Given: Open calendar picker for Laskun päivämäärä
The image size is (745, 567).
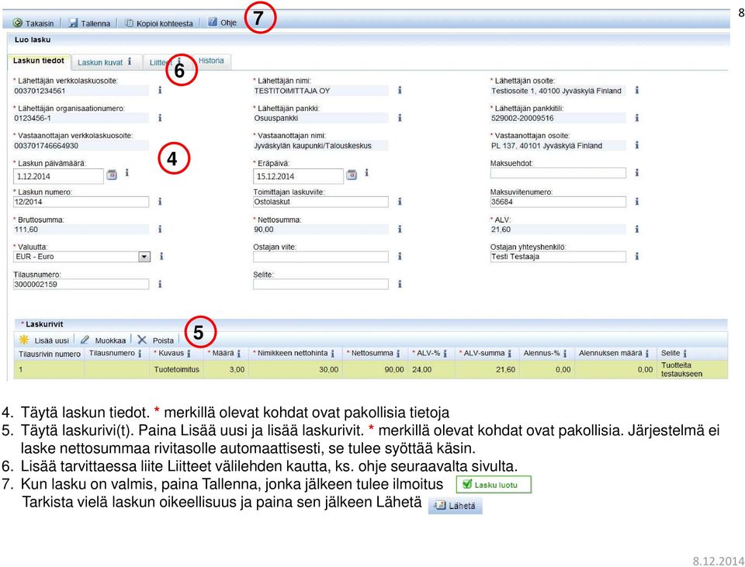Looking at the screenshot, I should point(112,175).
